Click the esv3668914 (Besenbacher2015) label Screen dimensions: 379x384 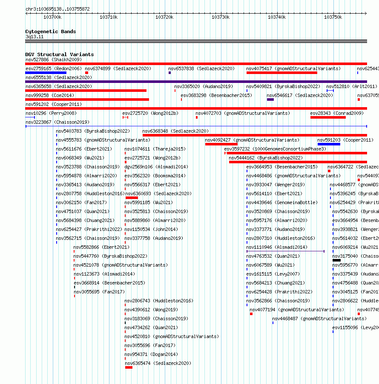tap(109, 283)
